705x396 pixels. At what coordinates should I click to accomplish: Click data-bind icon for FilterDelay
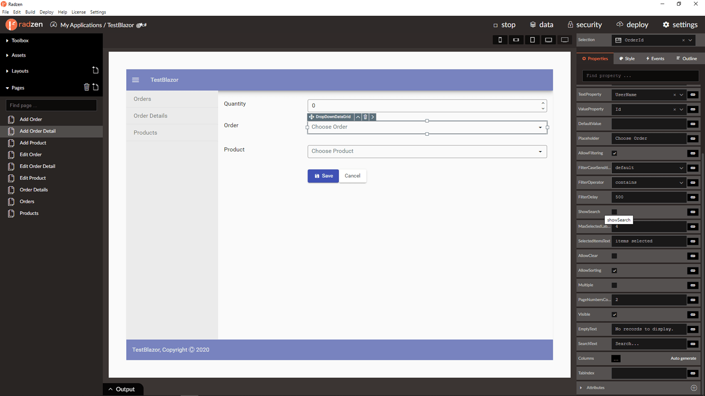[x=693, y=197]
